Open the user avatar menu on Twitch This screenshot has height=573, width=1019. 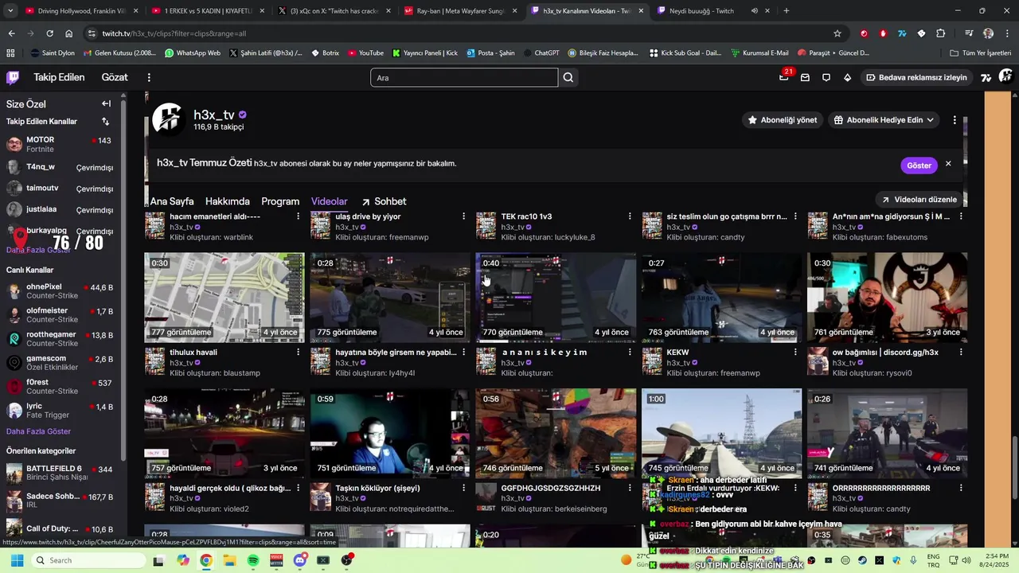click(x=1005, y=76)
